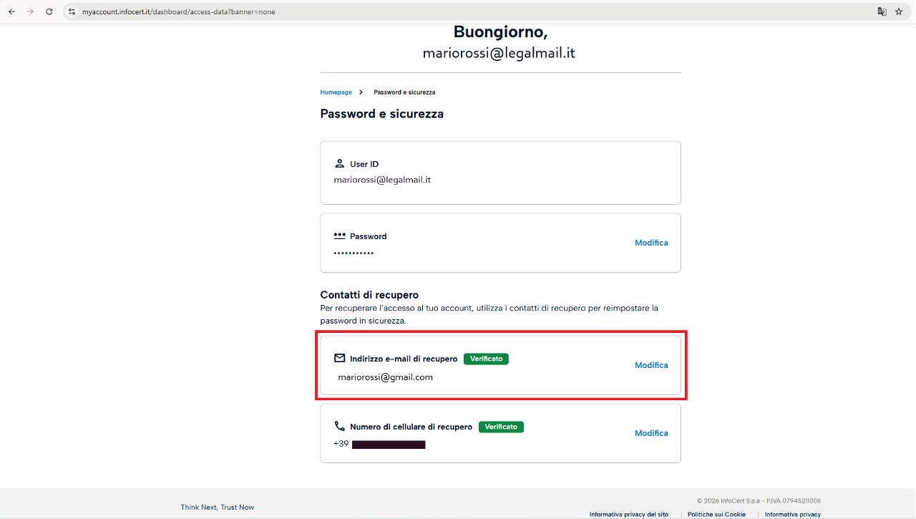Click Modifica for recovery e-mail address
Screen dimensions: 916x519
click(651, 365)
